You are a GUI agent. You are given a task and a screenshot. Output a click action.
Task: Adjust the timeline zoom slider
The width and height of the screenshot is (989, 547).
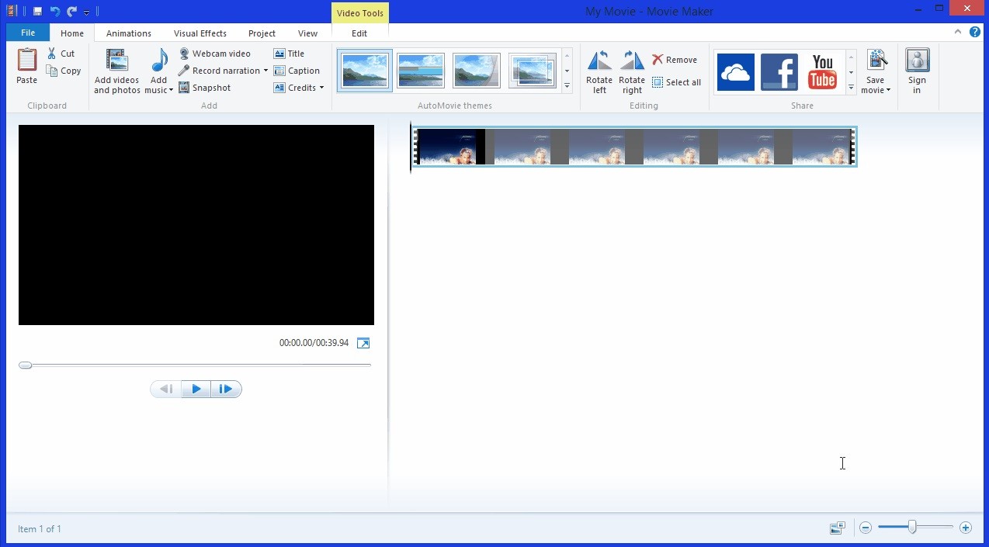(x=914, y=527)
